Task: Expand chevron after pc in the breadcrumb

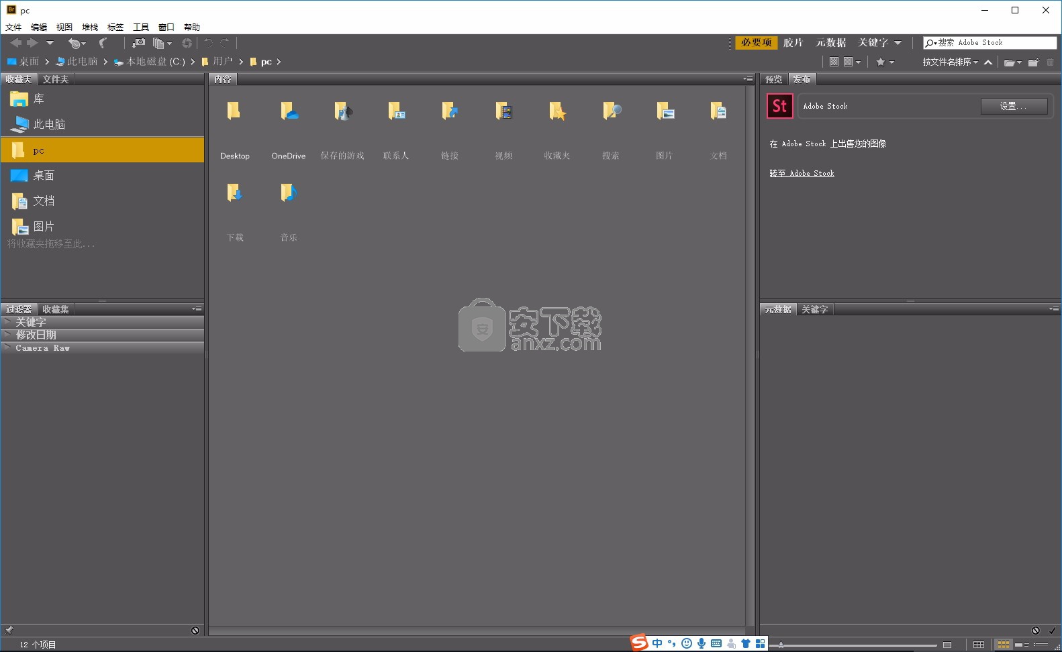Action: (279, 62)
